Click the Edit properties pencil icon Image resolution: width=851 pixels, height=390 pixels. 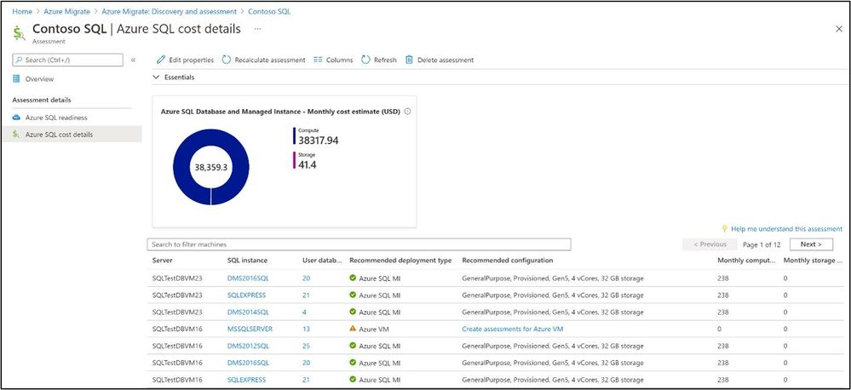161,60
